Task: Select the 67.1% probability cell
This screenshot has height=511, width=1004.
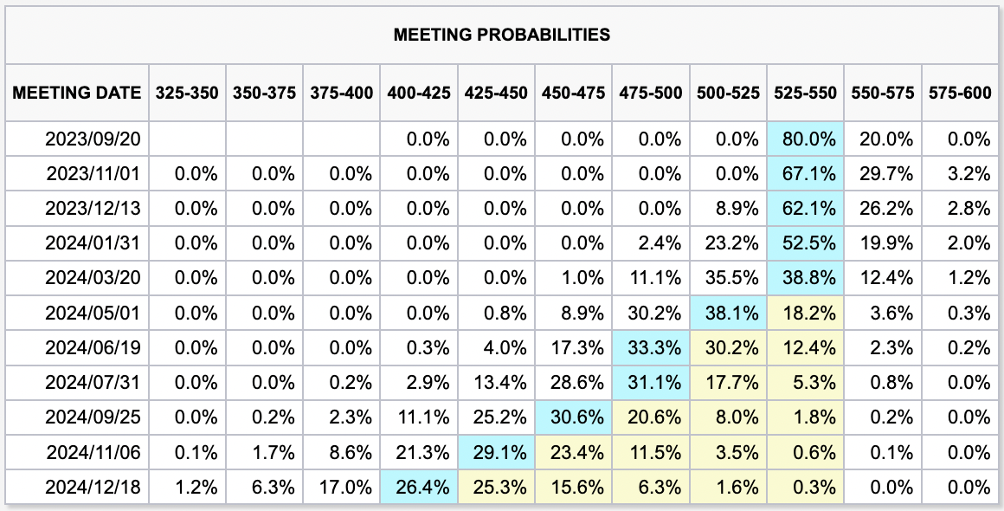Action: 806,174
